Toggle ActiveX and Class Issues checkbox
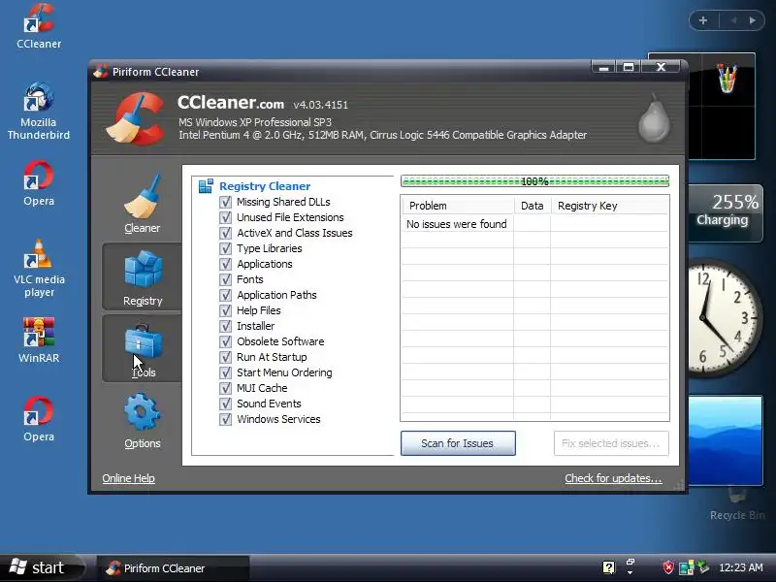This screenshot has width=776, height=582. click(225, 233)
